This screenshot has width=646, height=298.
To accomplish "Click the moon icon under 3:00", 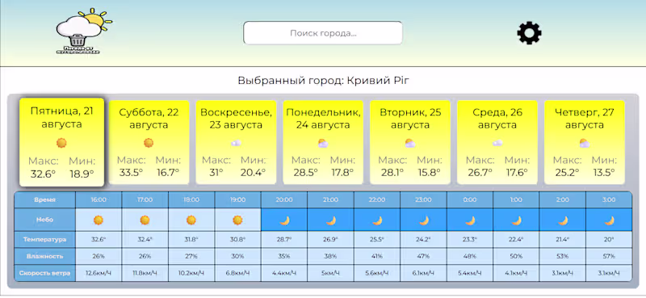I will (x=609, y=220).
